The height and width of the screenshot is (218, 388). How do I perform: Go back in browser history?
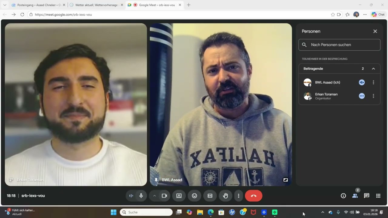point(5,15)
